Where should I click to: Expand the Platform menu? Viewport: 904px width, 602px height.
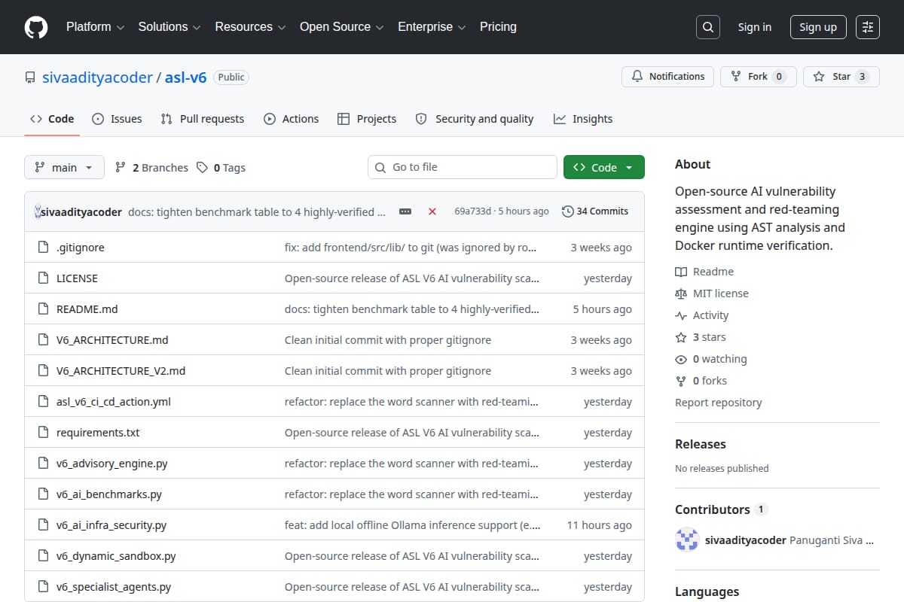tap(95, 27)
